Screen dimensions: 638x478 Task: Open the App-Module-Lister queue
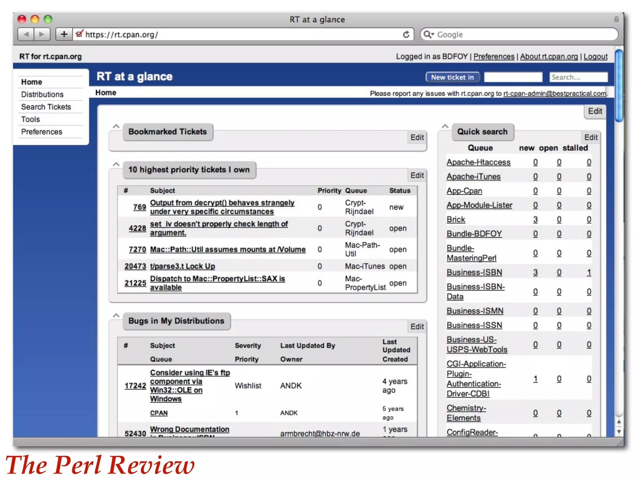point(479,205)
